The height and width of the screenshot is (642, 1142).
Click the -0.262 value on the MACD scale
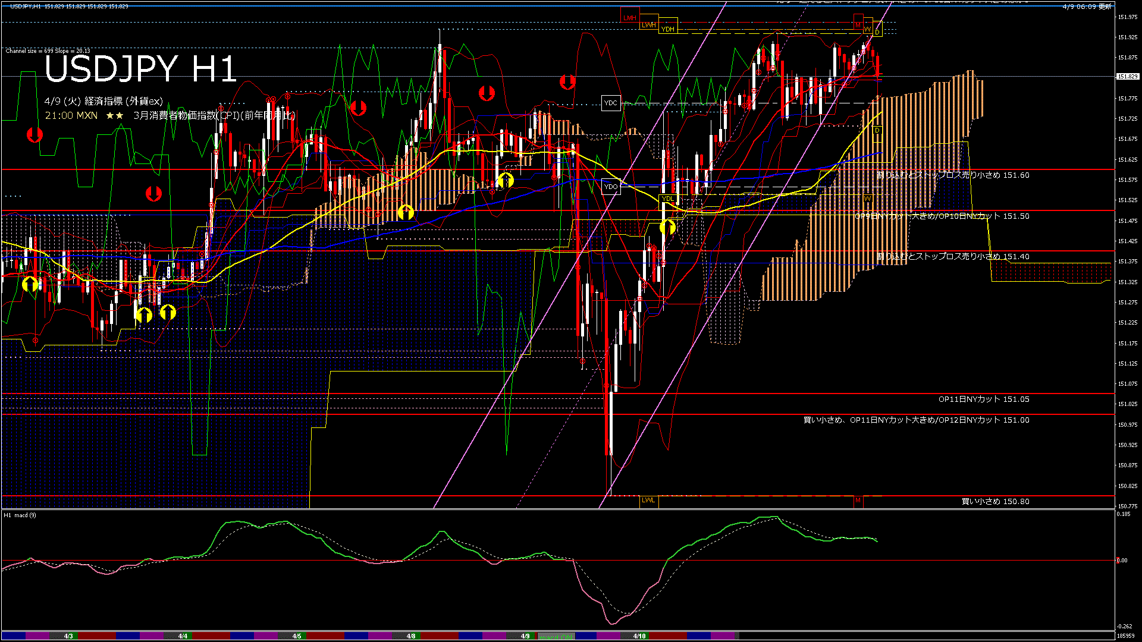1124,627
